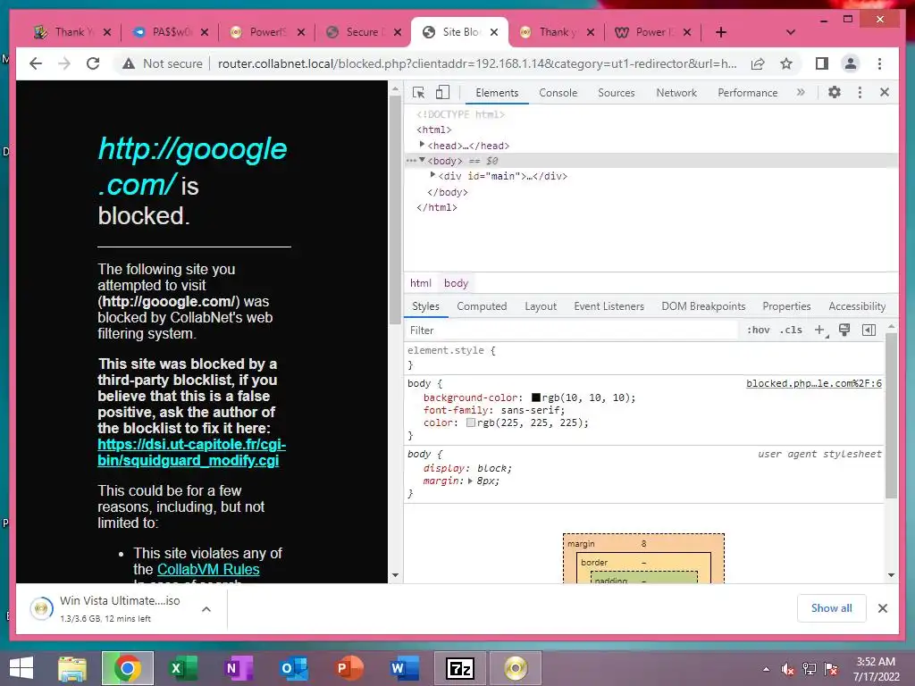This screenshot has width=915, height=686.
Task: Open File Explorer from the taskbar
Action: pyautogui.click(x=72, y=668)
